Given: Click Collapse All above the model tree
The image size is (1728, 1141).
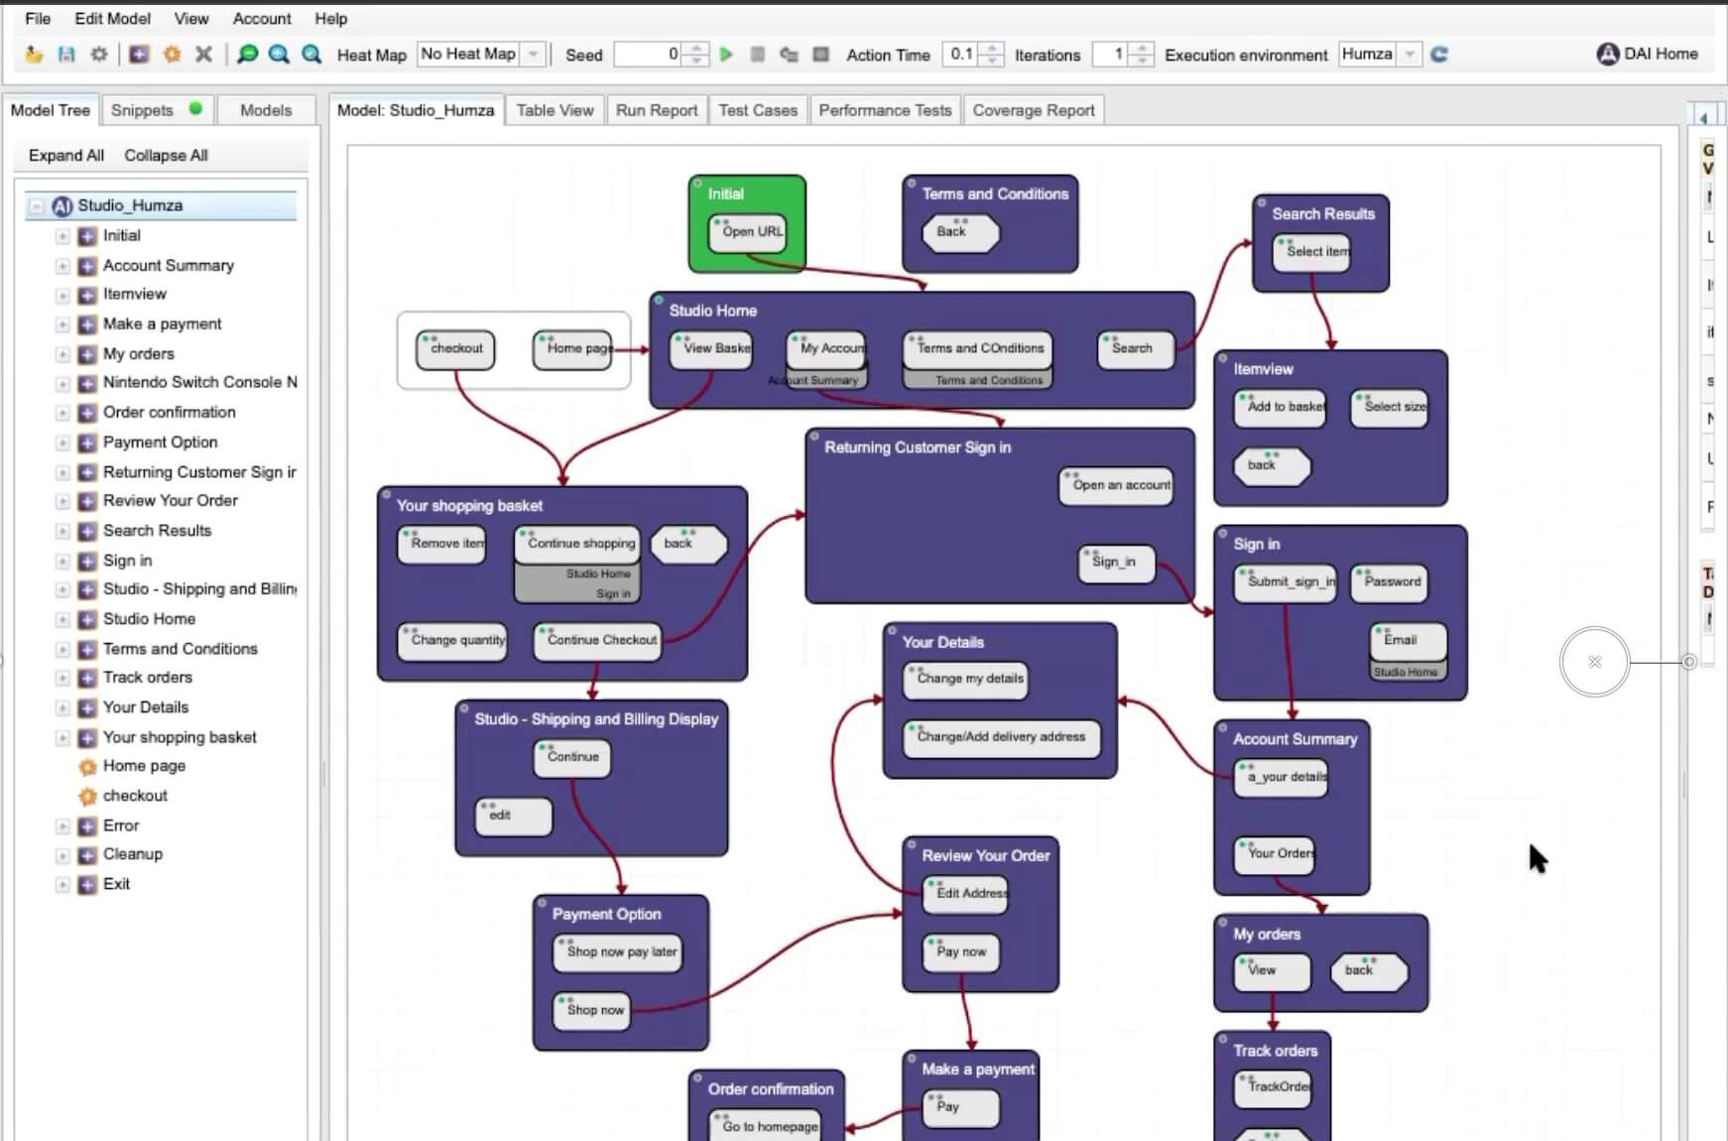Looking at the screenshot, I should (x=166, y=155).
